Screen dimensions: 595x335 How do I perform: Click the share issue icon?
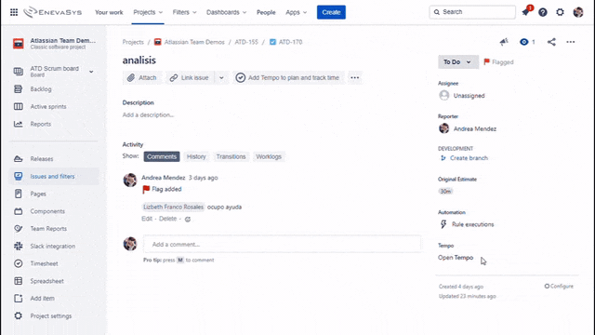[551, 42]
